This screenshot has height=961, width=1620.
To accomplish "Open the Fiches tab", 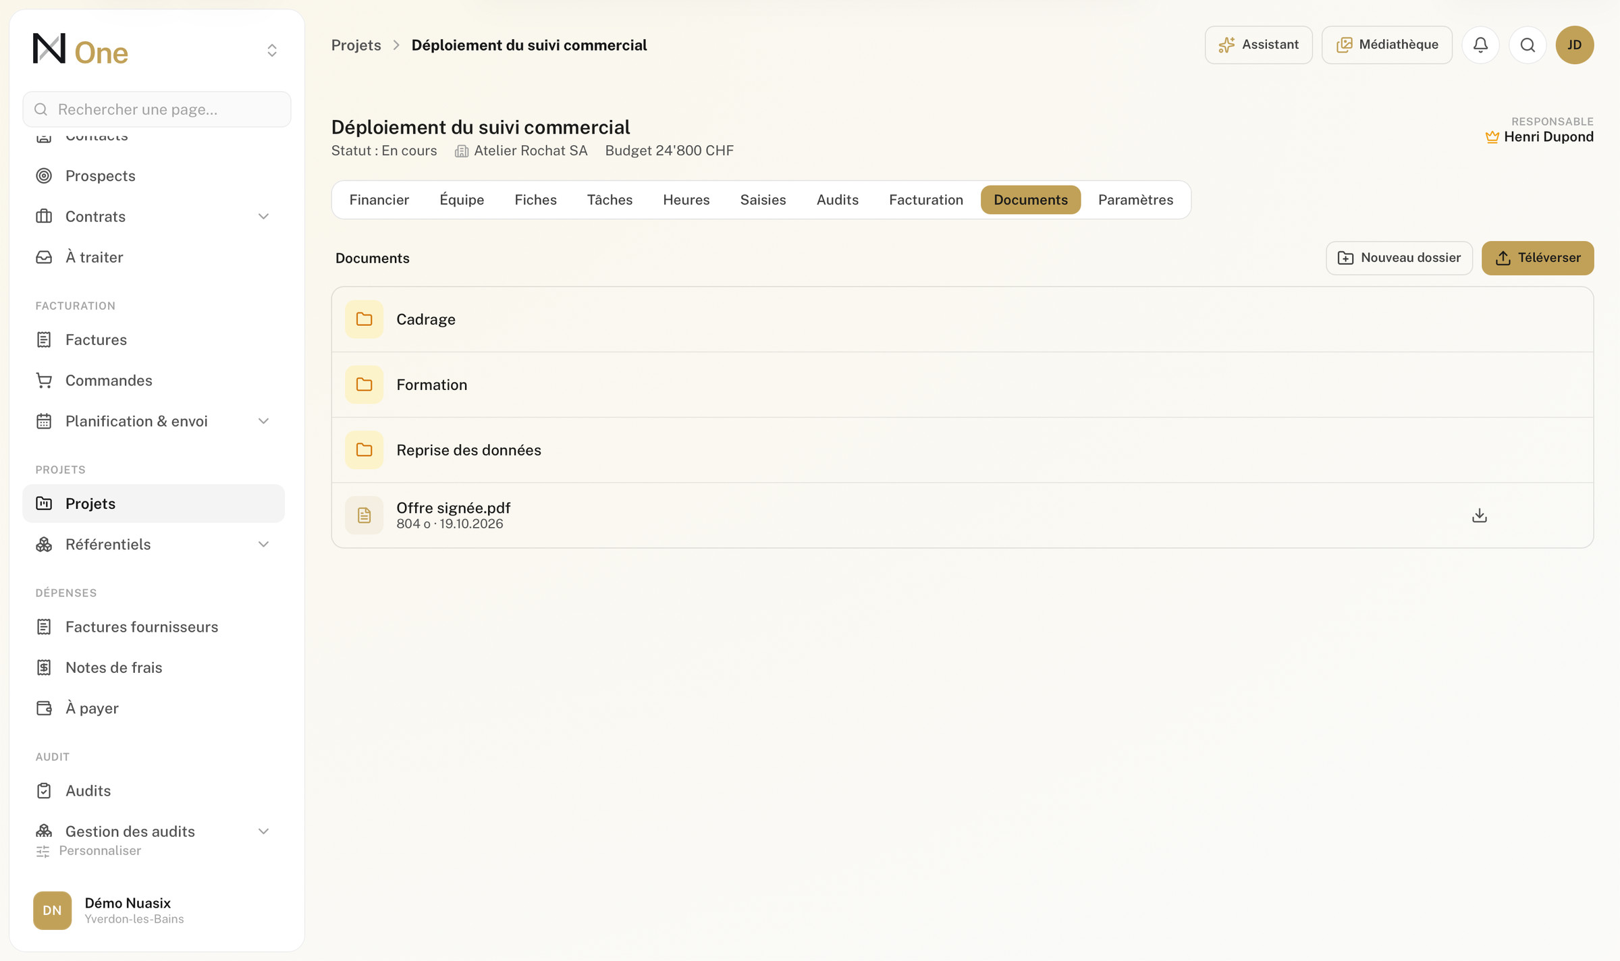I will (x=535, y=200).
